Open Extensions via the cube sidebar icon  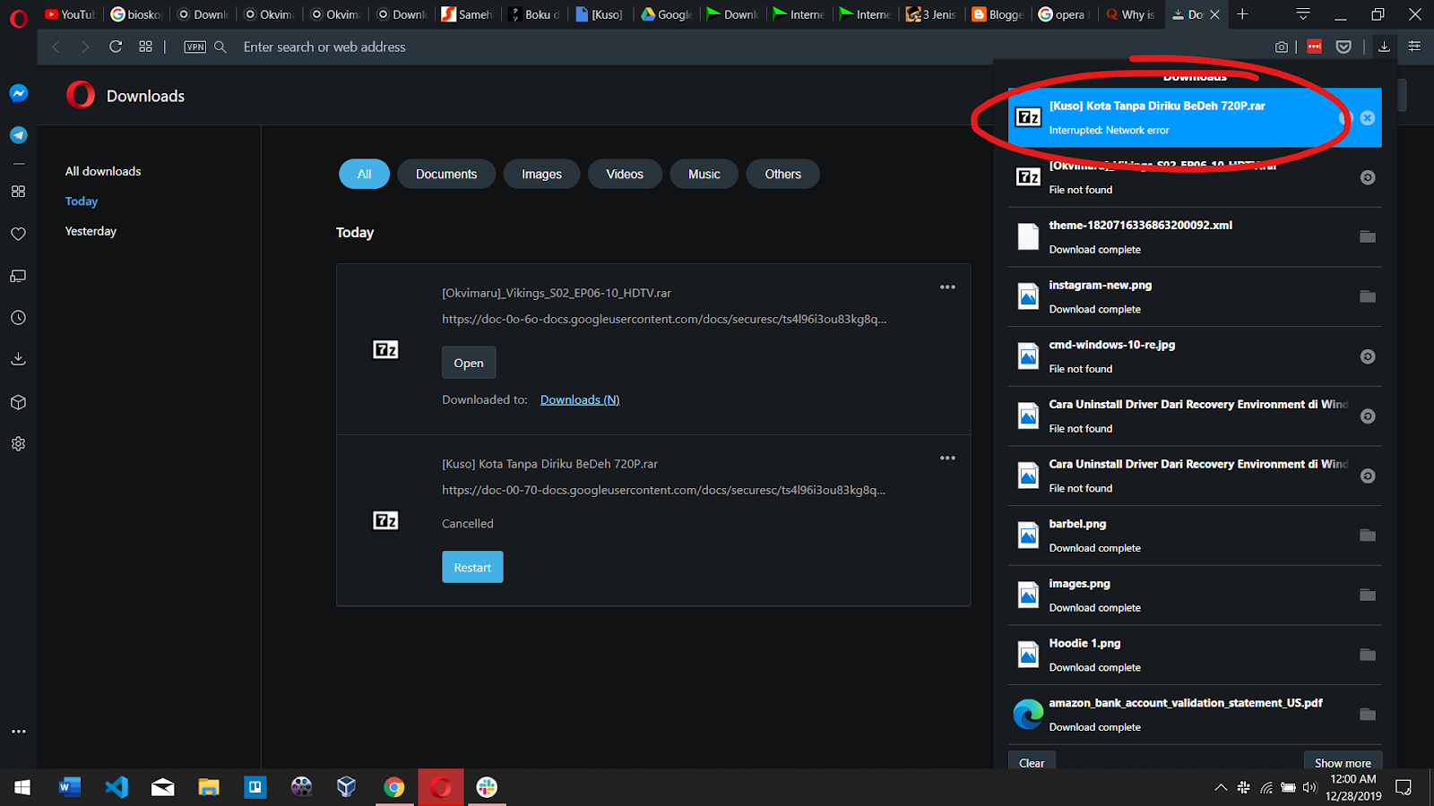click(18, 402)
